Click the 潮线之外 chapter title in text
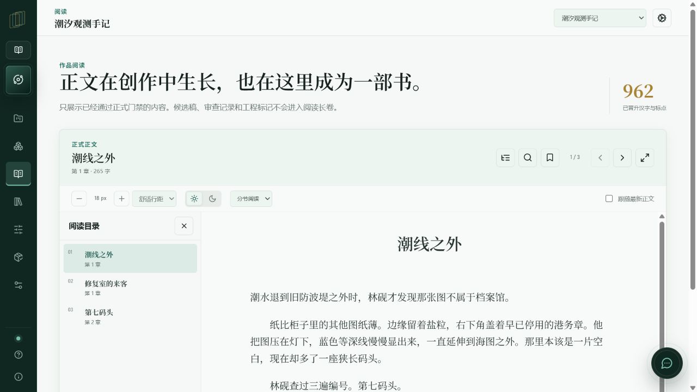 tap(430, 243)
